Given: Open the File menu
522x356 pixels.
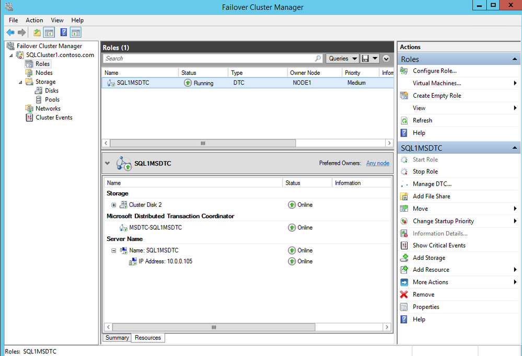Looking at the screenshot, I should tap(13, 20).
